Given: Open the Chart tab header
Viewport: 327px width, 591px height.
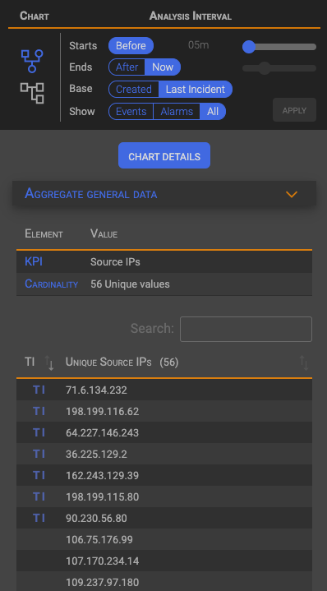Looking at the screenshot, I should tap(35, 16).
